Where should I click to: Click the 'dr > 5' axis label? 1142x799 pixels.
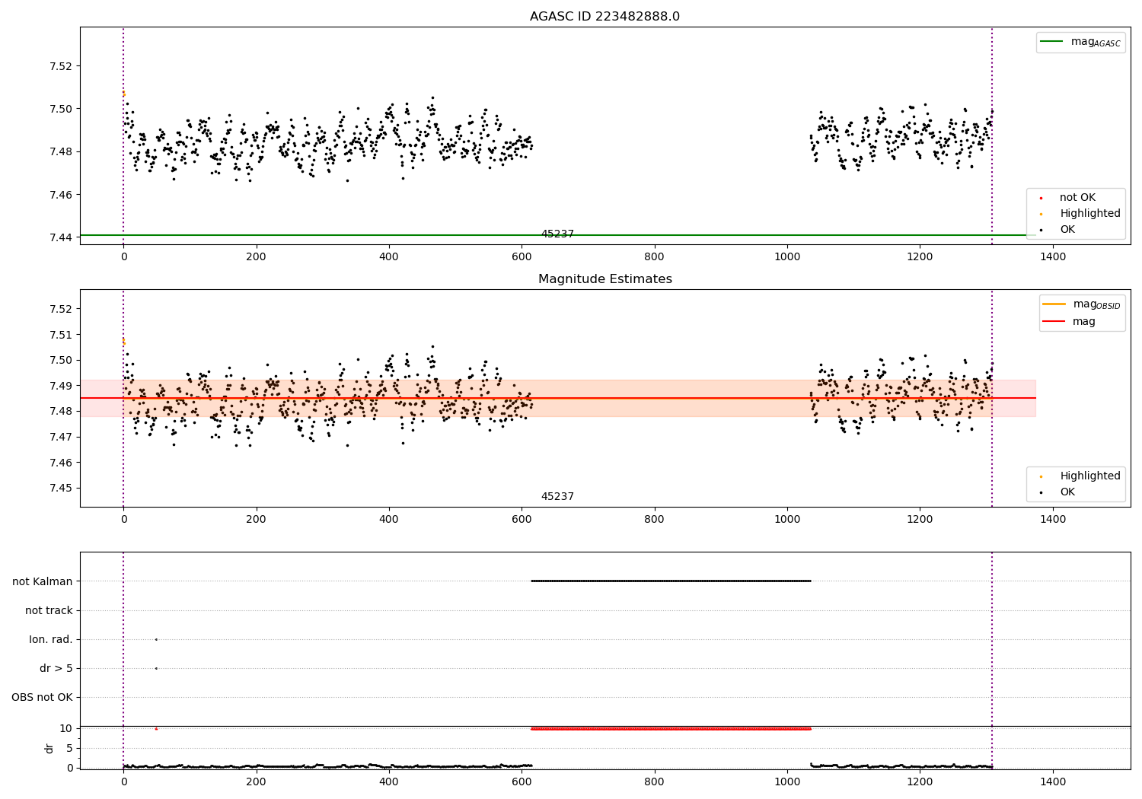point(56,669)
